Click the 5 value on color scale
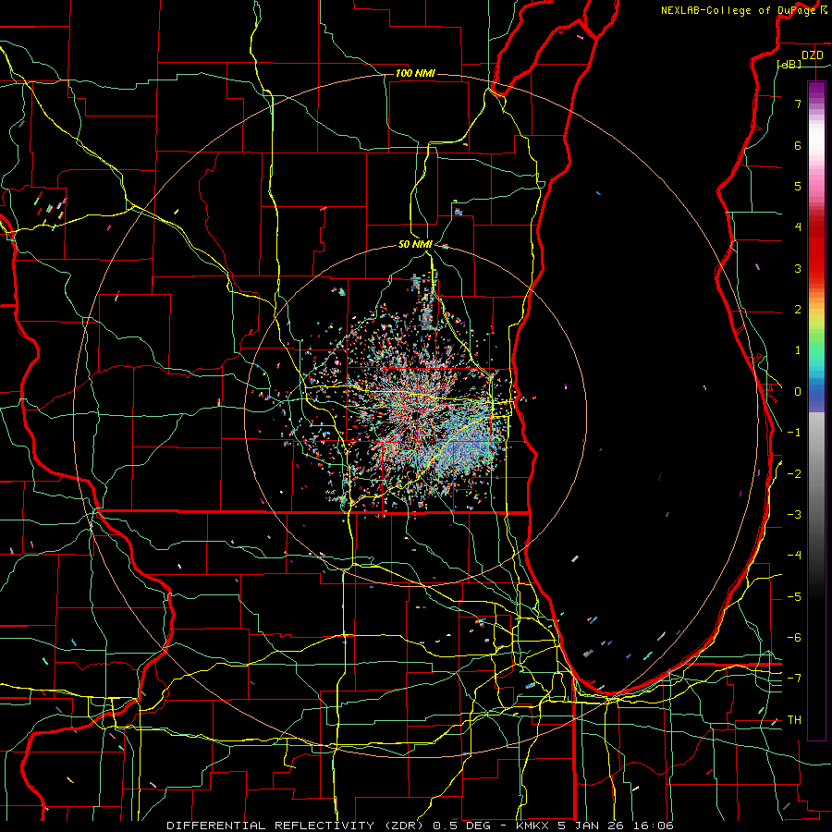Image resolution: width=832 pixels, height=832 pixels. 798,186
